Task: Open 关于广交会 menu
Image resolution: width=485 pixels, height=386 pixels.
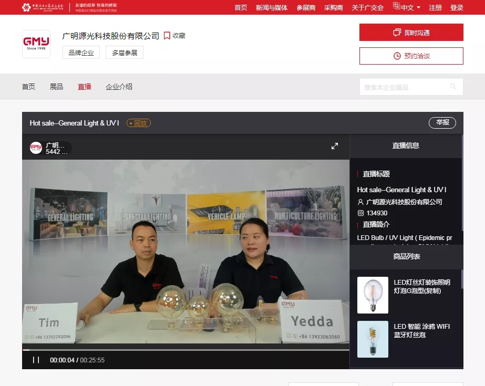Action: click(x=367, y=7)
